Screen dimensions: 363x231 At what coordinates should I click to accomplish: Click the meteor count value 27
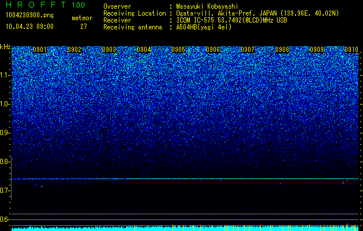click(x=84, y=27)
